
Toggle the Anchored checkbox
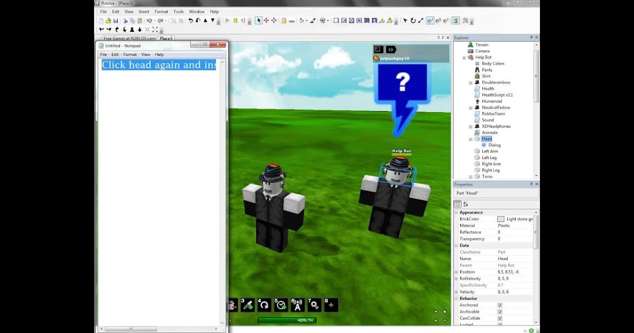[x=500, y=305]
